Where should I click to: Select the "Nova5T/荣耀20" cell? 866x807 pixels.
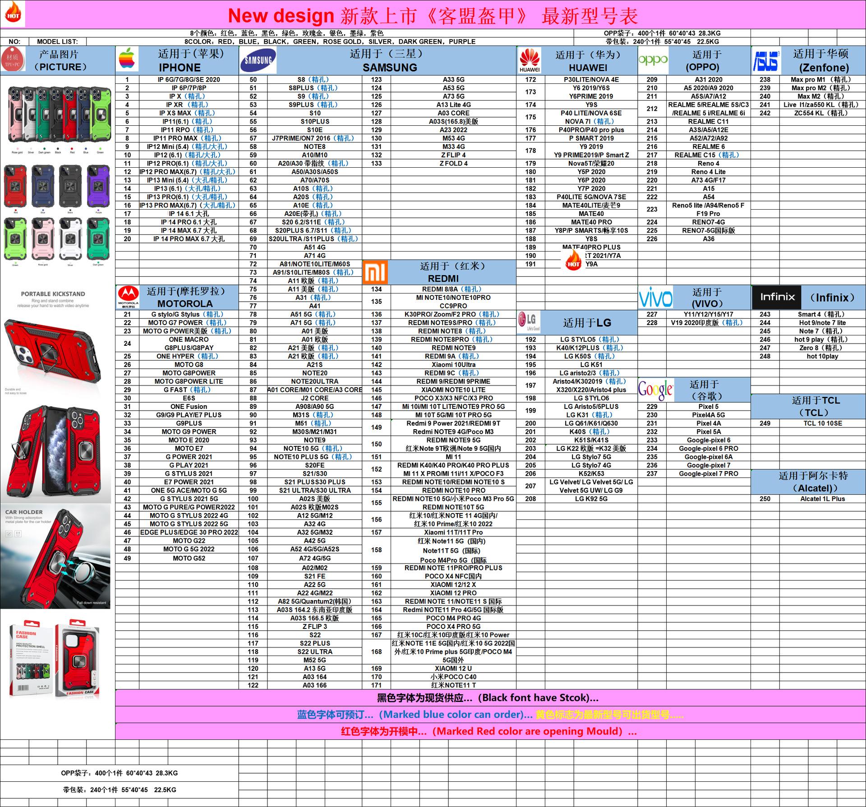(591, 164)
